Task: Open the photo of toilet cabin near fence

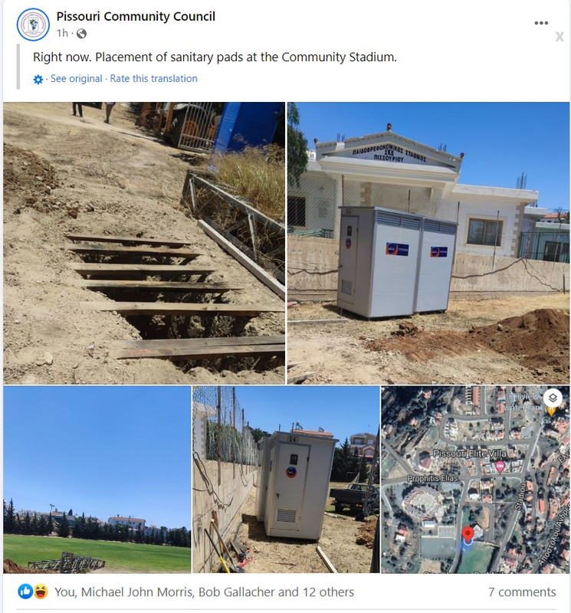Action: (286, 480)
